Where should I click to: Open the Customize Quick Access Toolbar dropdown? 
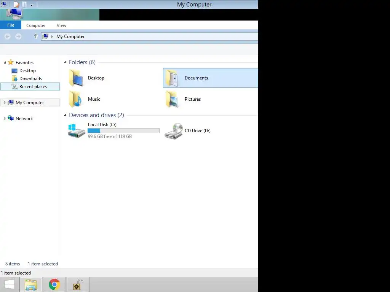point(32,5)
